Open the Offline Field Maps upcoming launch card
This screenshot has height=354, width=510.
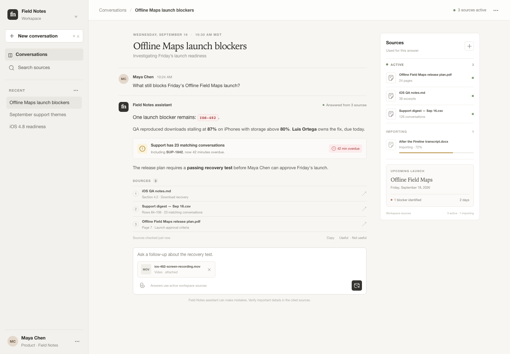tap(430, 185)
